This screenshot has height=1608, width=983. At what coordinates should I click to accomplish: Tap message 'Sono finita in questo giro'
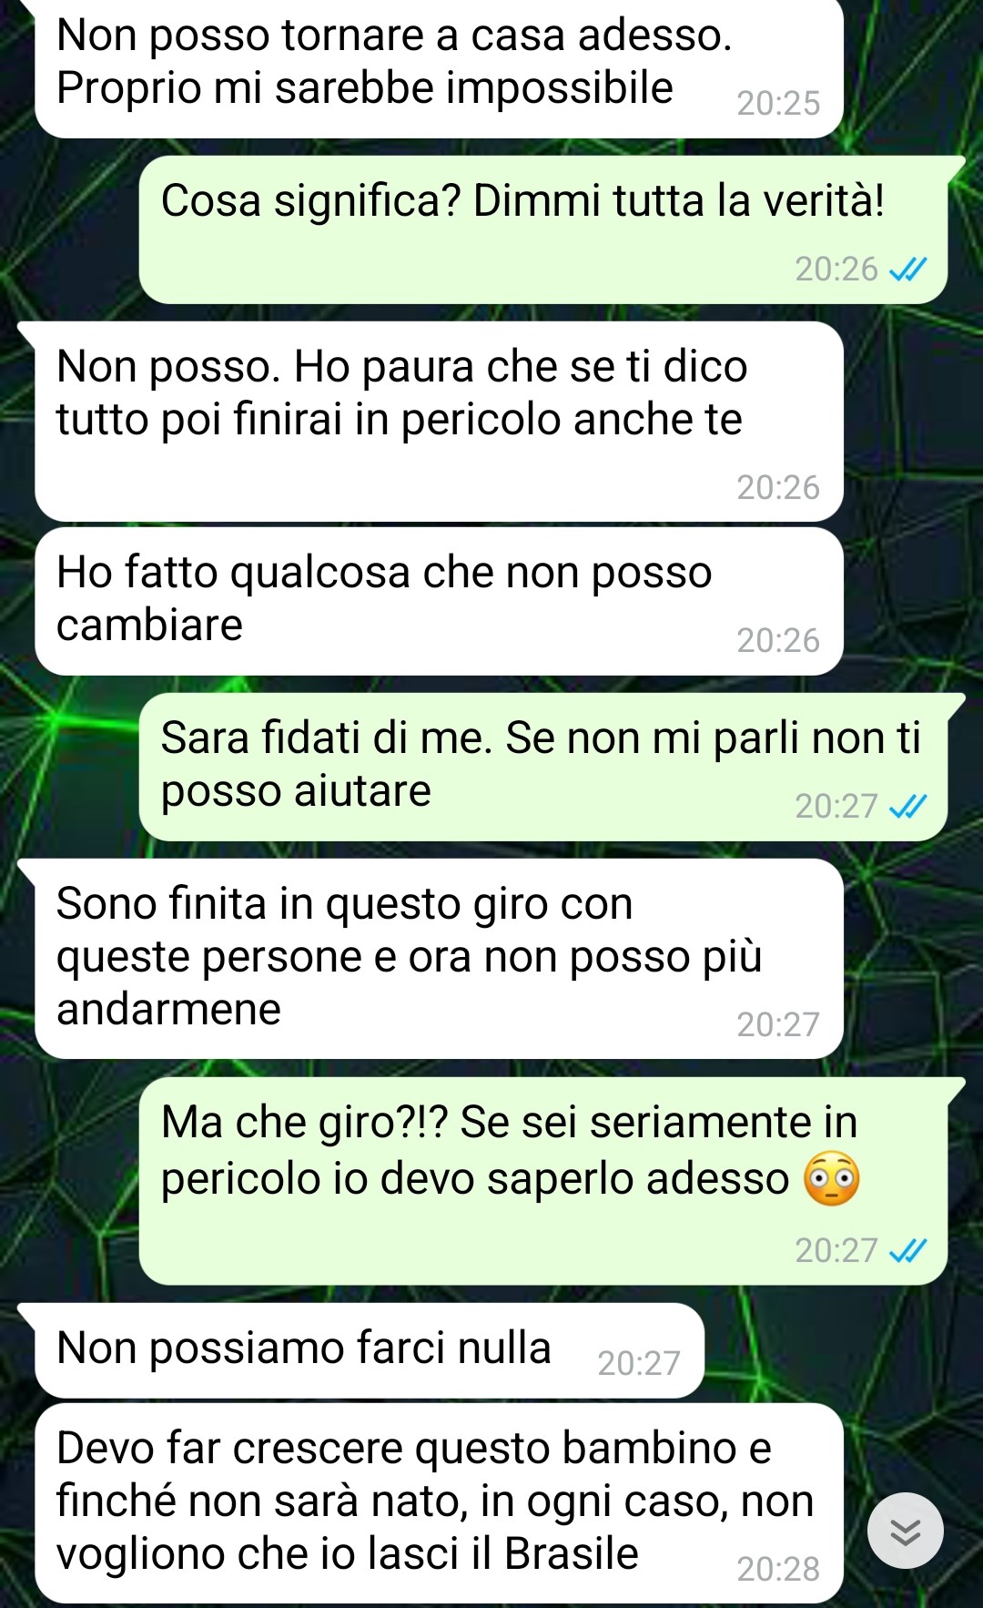coord(439,958)
